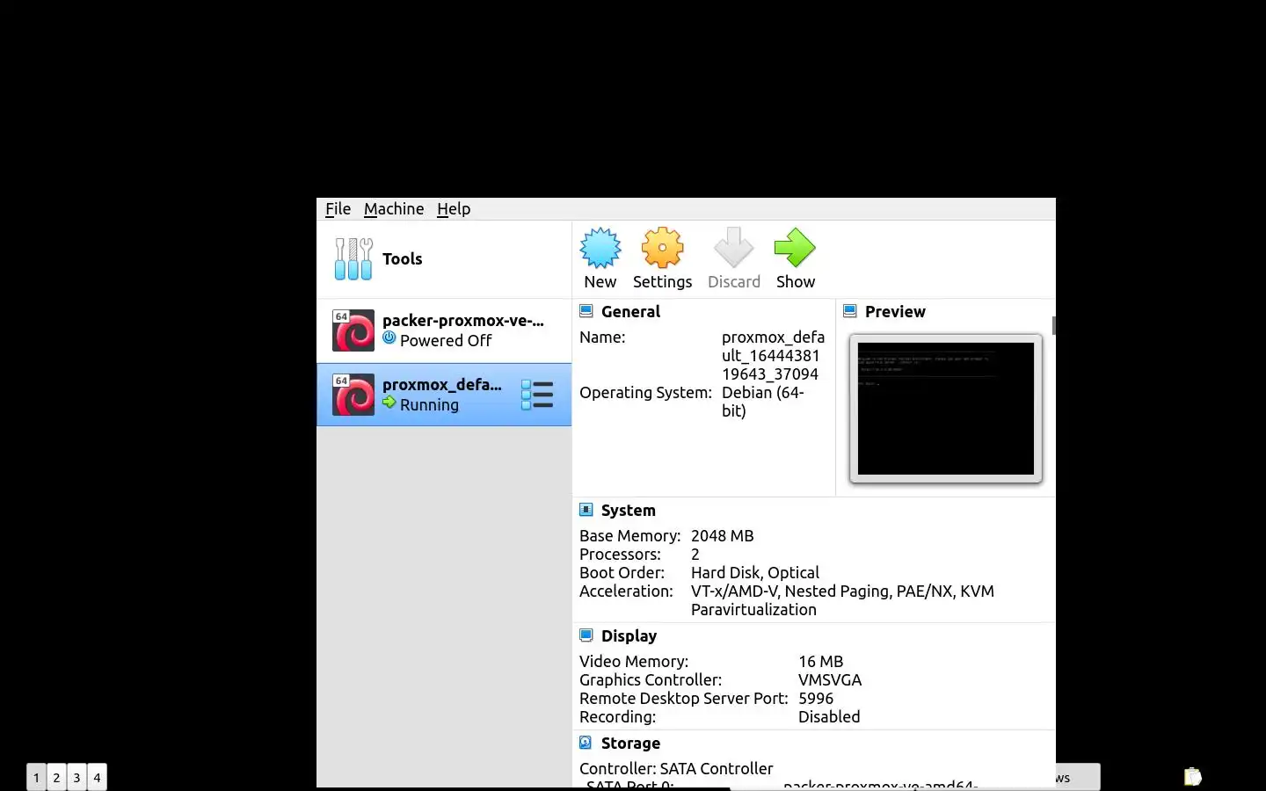Click the 'Paravirtualization' acceleration text
Screen dimensions: 1266x791
click(753, 610)
